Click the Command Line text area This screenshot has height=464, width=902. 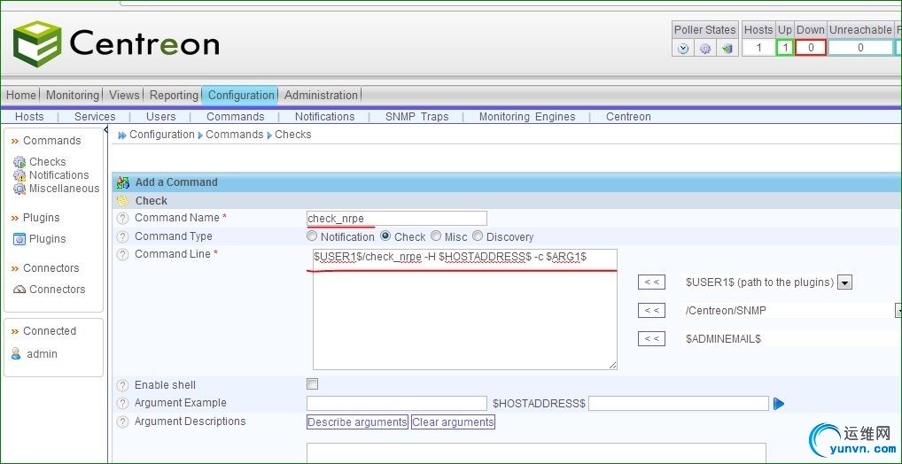465,309
